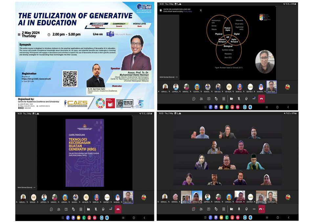Tap Android back button below Venn diagram meeting
The image size is (312, 222).
tap(288, 107)
